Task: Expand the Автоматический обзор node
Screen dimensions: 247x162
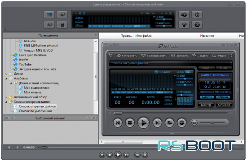Action: click(6, 97)
